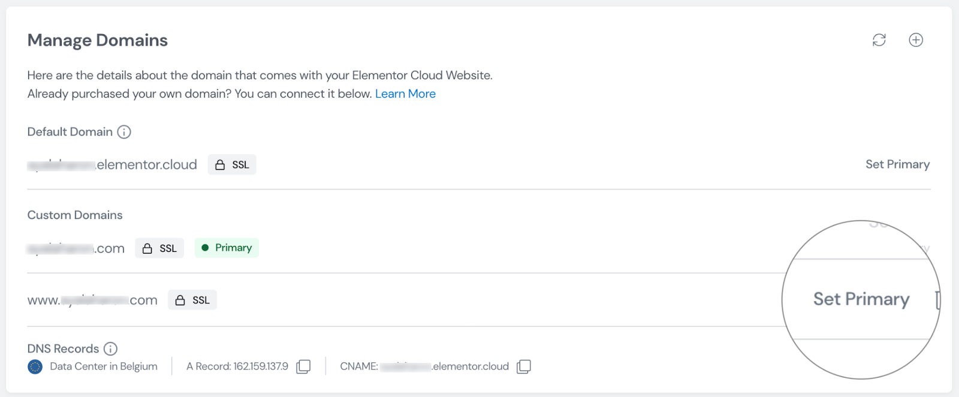Open Default Domain info tooltip icon
Screen dimensions: 959x397
coord(124,132)
